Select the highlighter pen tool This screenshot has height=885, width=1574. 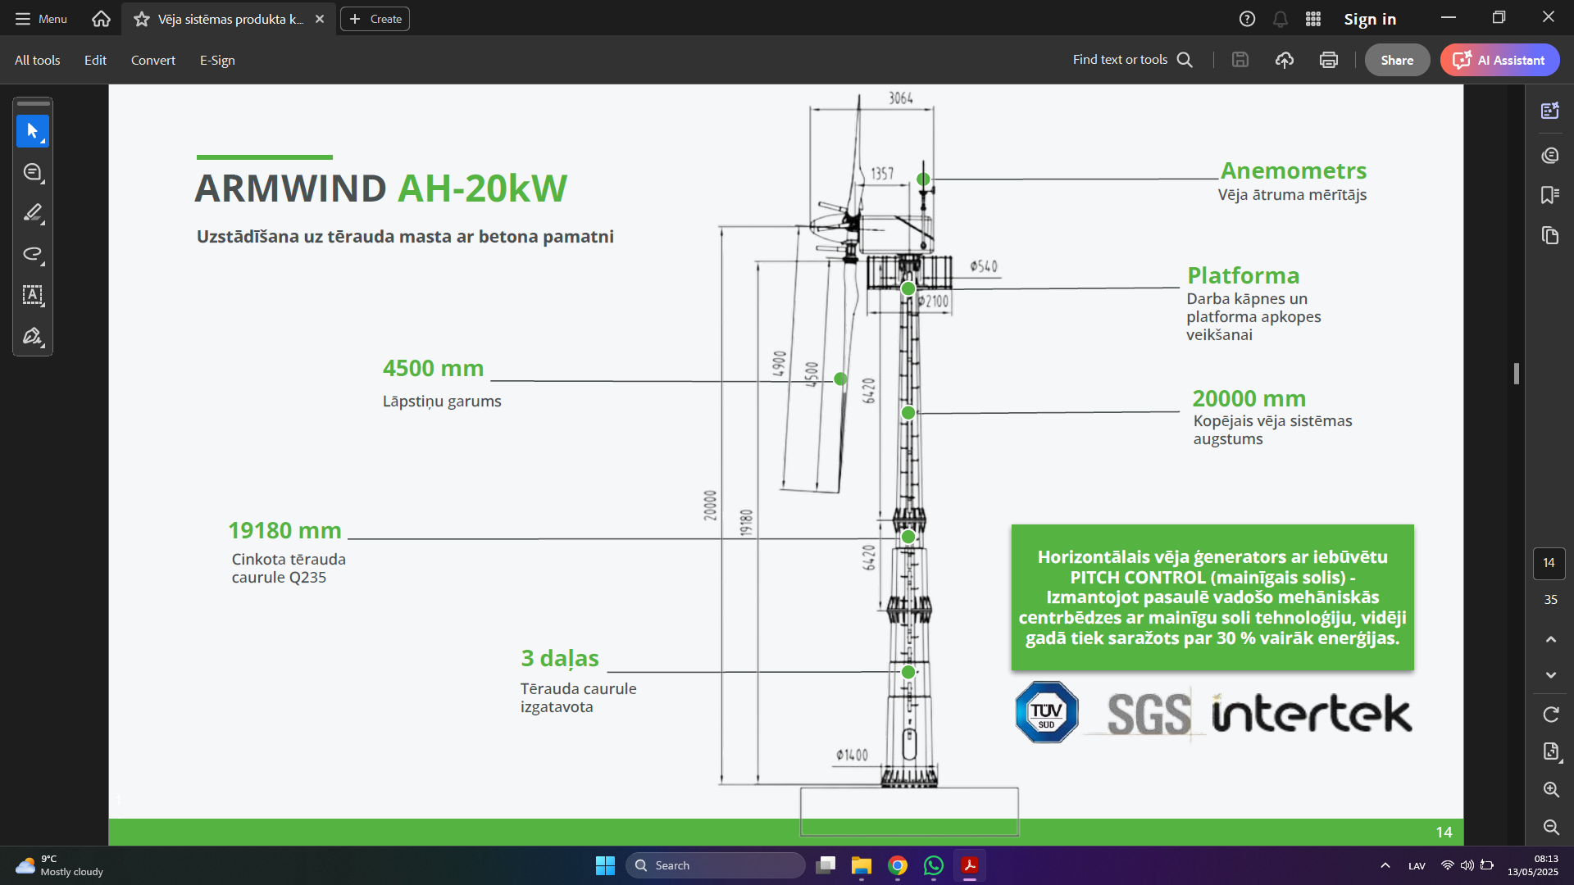point(32,213)
